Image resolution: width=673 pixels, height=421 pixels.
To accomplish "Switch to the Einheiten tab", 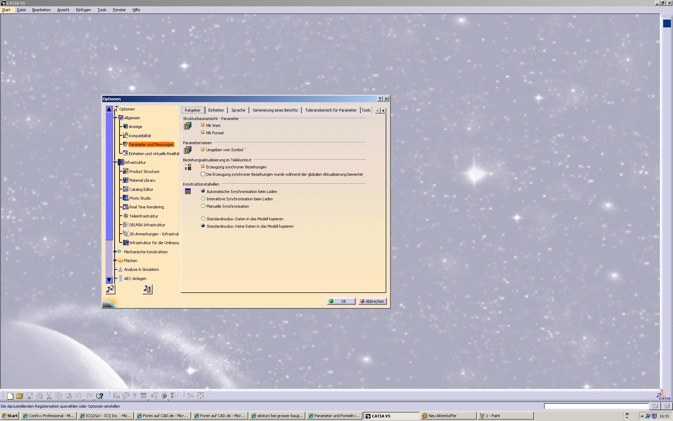I will tap(216, 110).
